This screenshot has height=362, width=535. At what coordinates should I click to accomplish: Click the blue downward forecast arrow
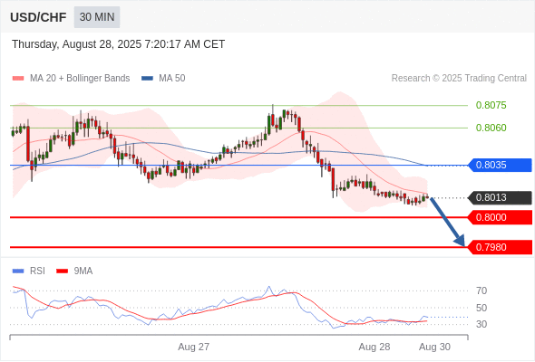(x=447, y=222)
